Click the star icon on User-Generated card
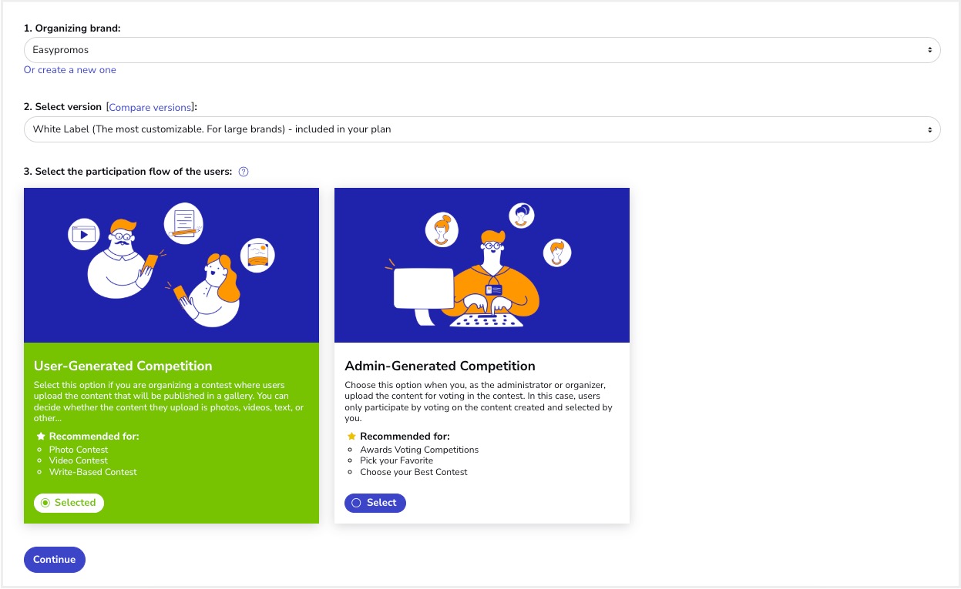961x589 pixels. (42, 437)
